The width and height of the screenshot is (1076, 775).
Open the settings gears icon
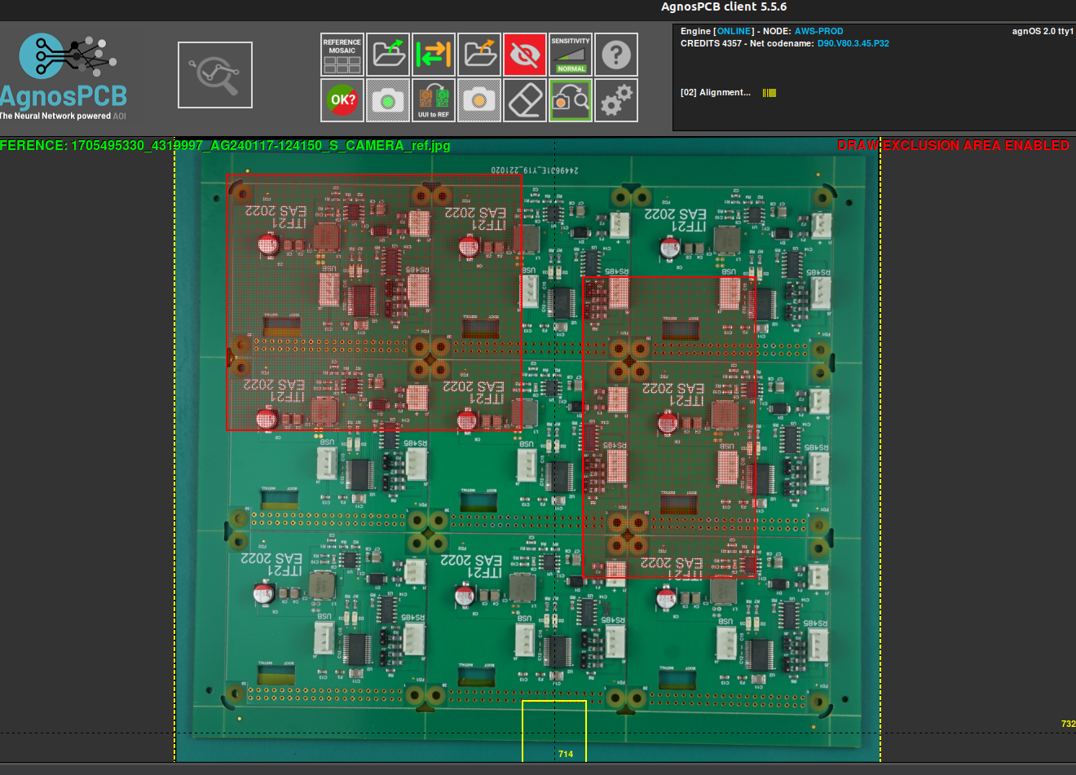click(x=615, y=99)
